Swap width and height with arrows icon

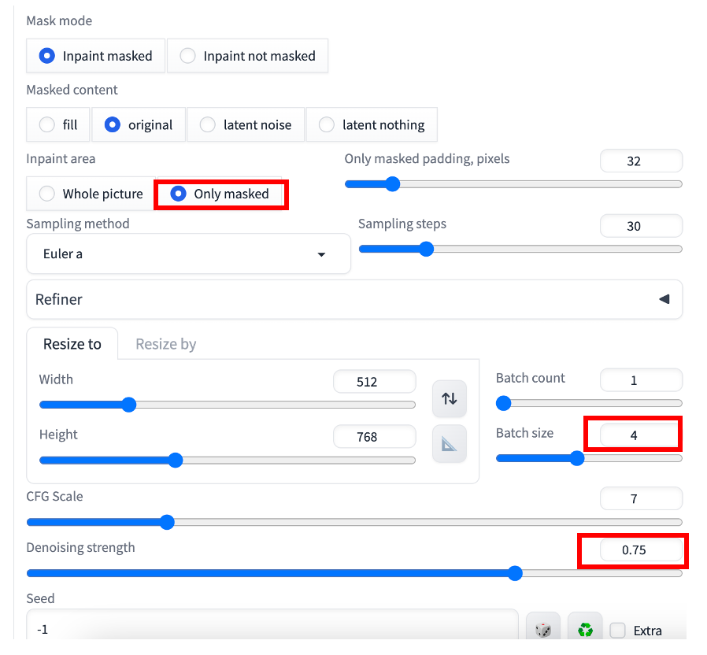(x=449, y=398)
